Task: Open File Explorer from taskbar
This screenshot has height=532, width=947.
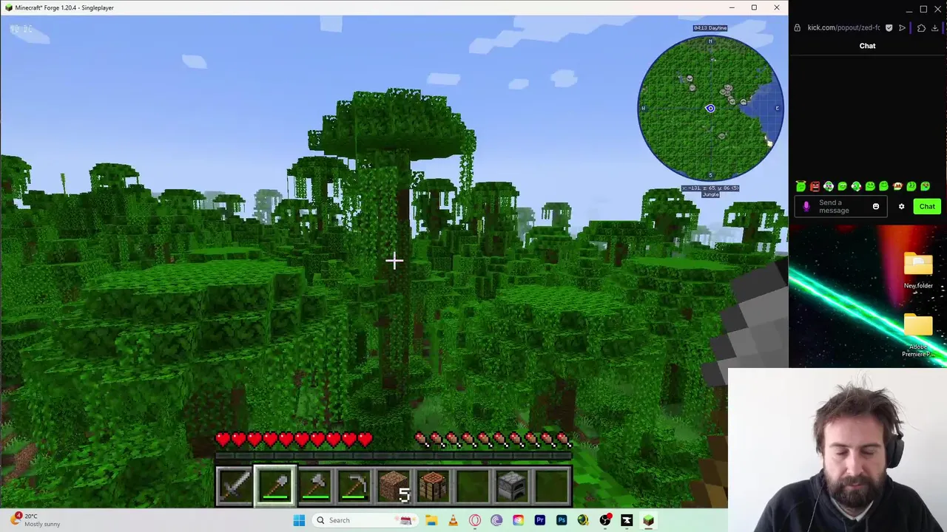Action: pos(431,520)
